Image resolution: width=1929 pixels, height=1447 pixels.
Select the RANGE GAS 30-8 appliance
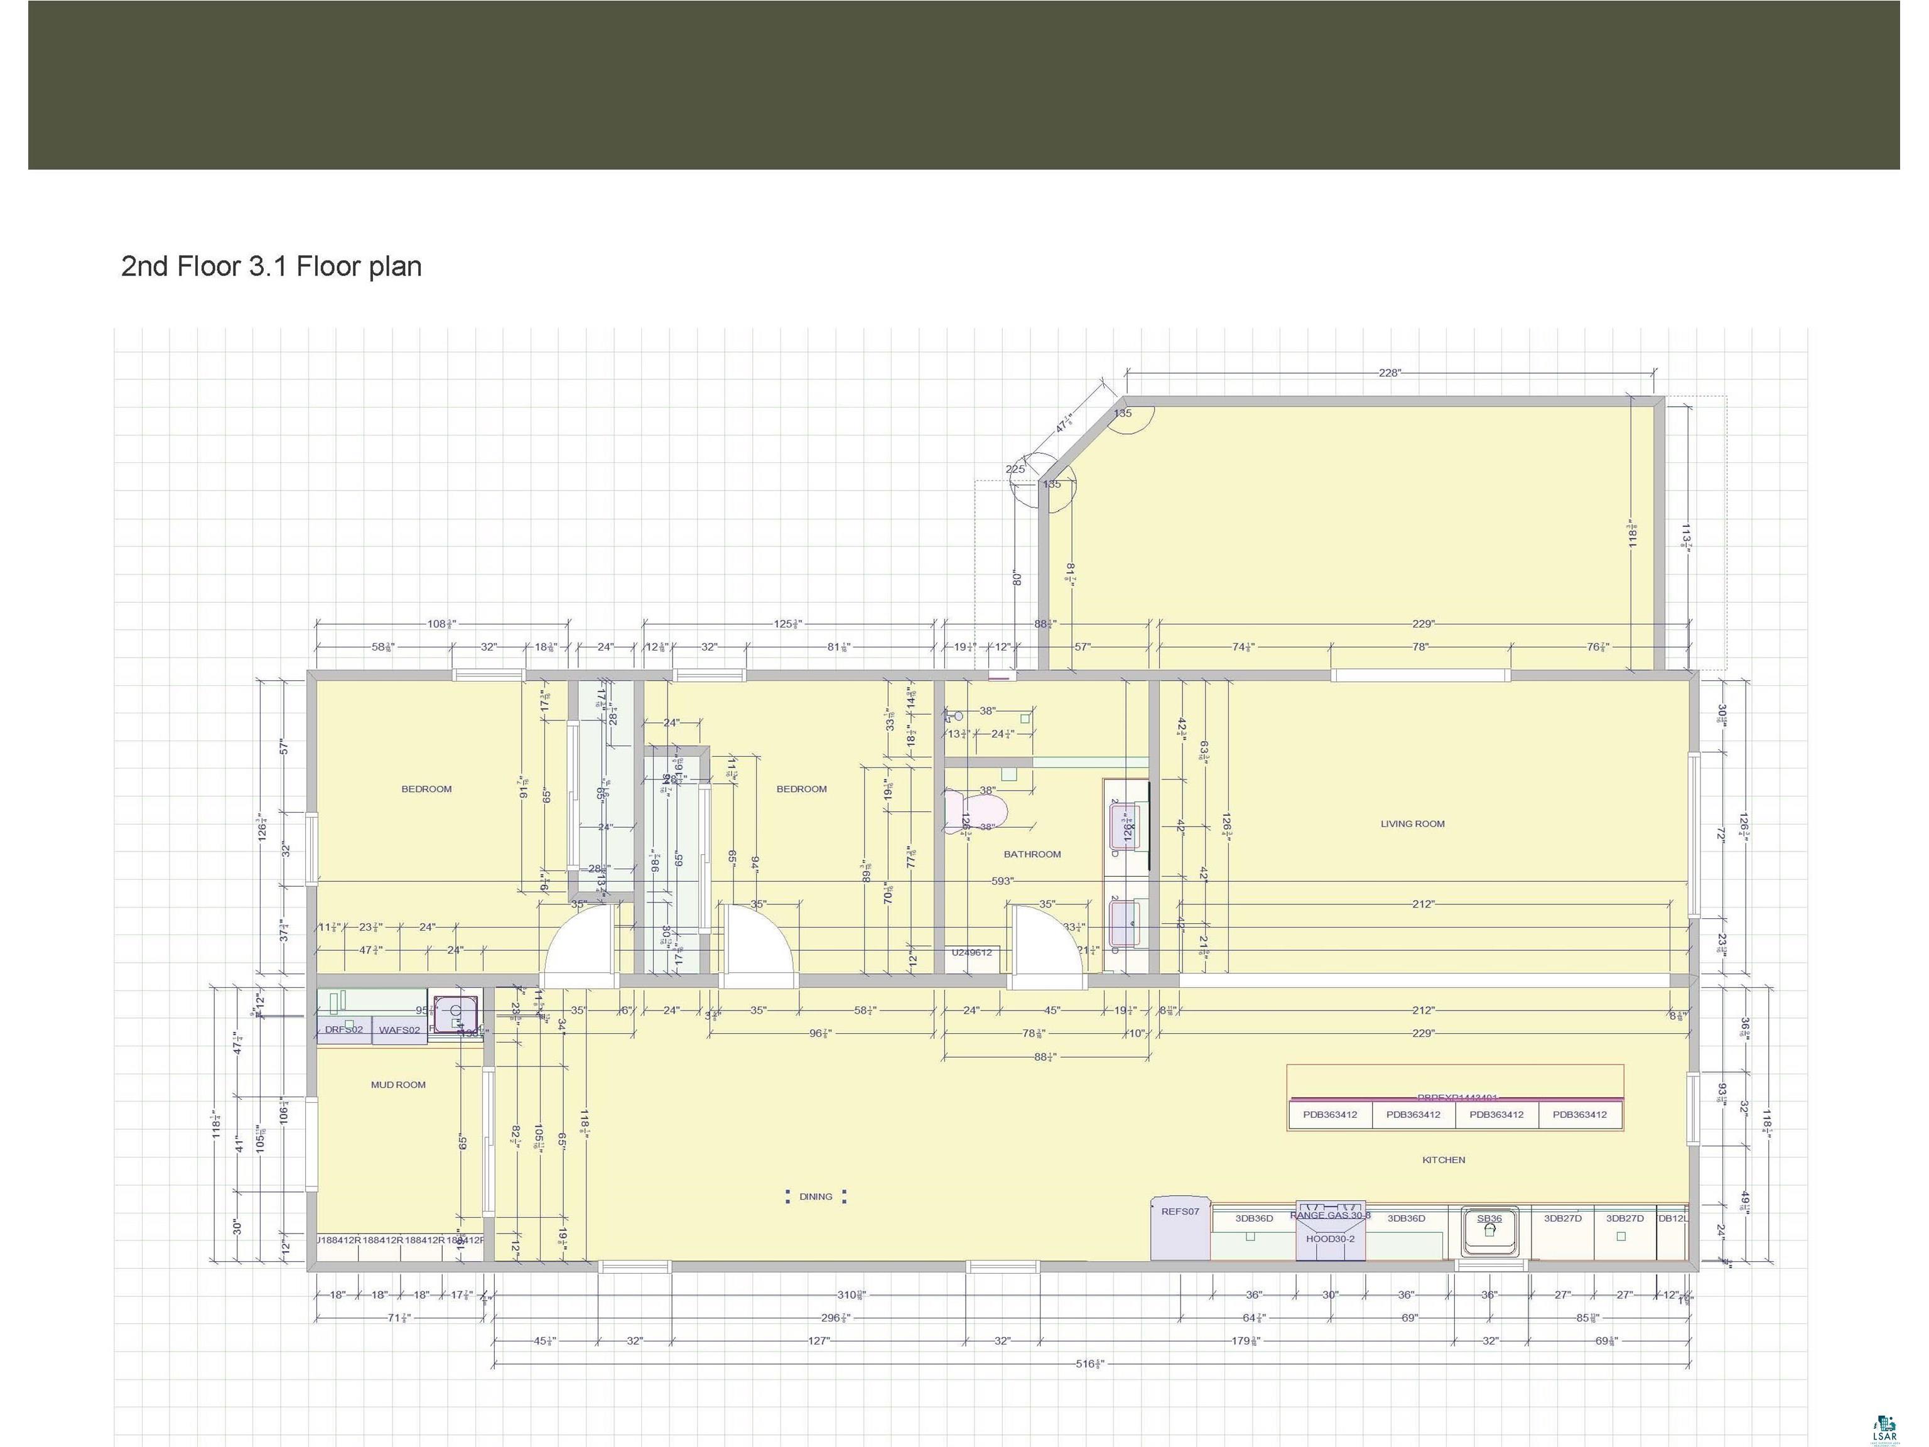[1330, 1214]
